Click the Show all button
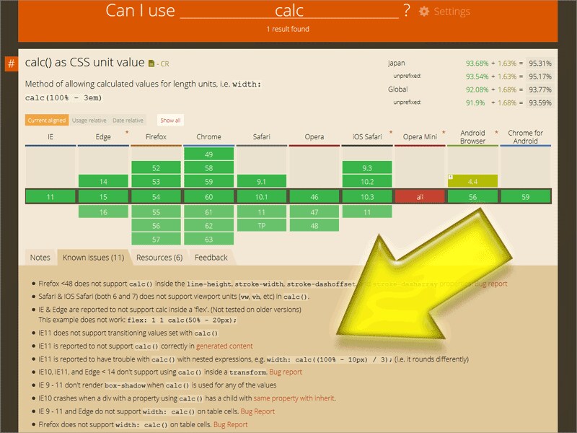Screen dimensions: 577x433 pos(170,121)
